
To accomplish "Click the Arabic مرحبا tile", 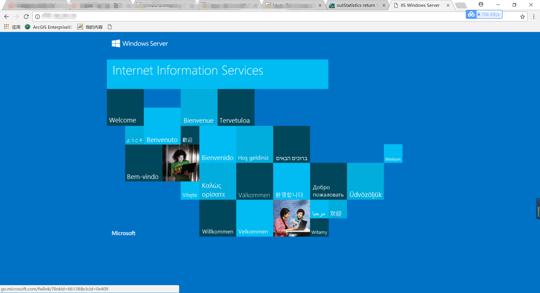I will click(x=319, y=209).
